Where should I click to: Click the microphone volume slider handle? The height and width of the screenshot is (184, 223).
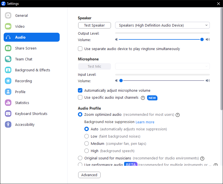pos(121,81)
